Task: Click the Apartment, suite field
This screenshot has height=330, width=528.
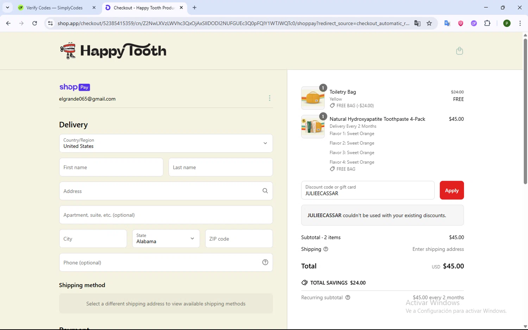Action: [x=166, y=215]
